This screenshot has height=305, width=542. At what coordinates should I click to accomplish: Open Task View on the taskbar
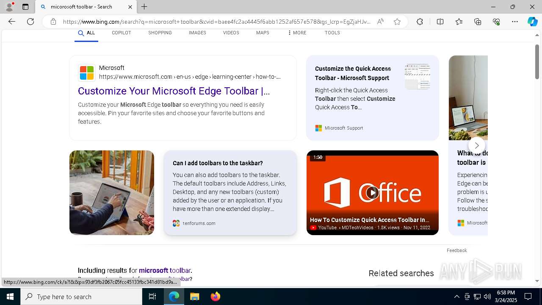(x=152, y=297)
